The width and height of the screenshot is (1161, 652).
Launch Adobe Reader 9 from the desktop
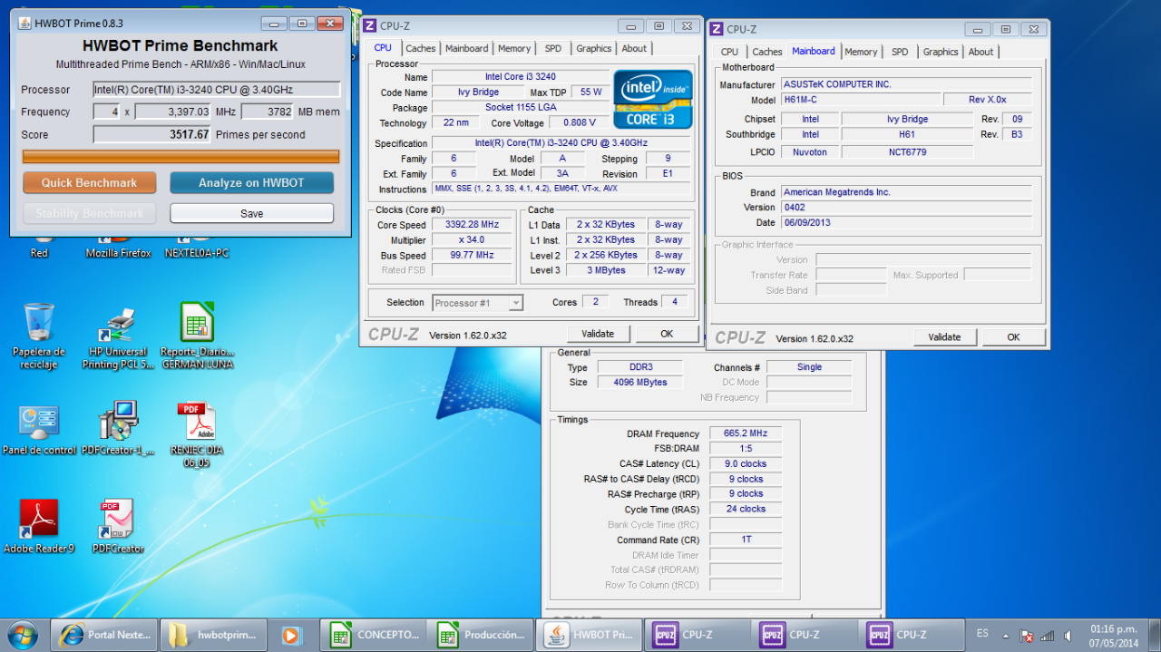pos(39,526)
